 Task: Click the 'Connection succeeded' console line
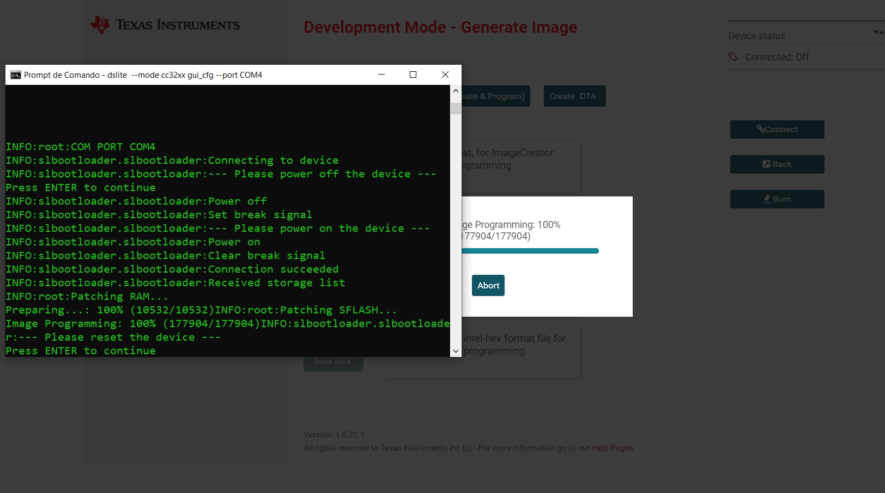click(x=172, y=269)
